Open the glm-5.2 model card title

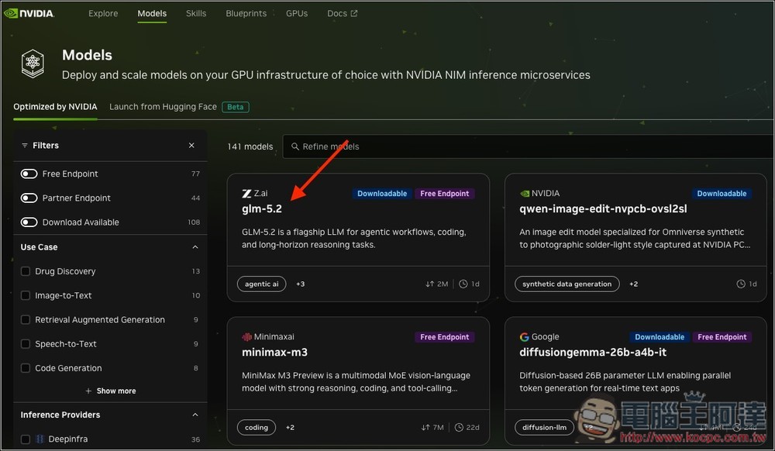coord(261,209)
